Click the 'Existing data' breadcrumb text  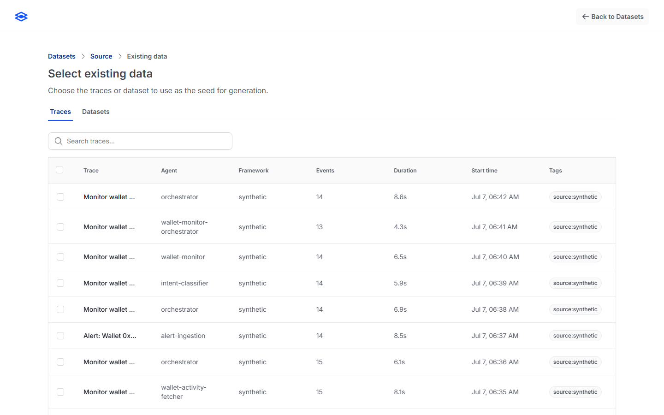[147, 56]
